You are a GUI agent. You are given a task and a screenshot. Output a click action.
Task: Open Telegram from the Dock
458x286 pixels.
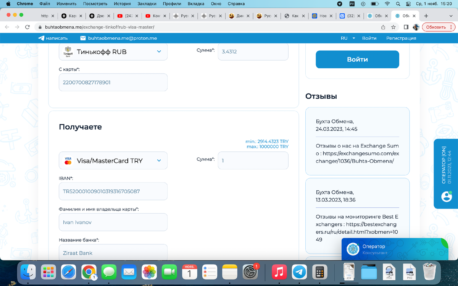(299, 272)
